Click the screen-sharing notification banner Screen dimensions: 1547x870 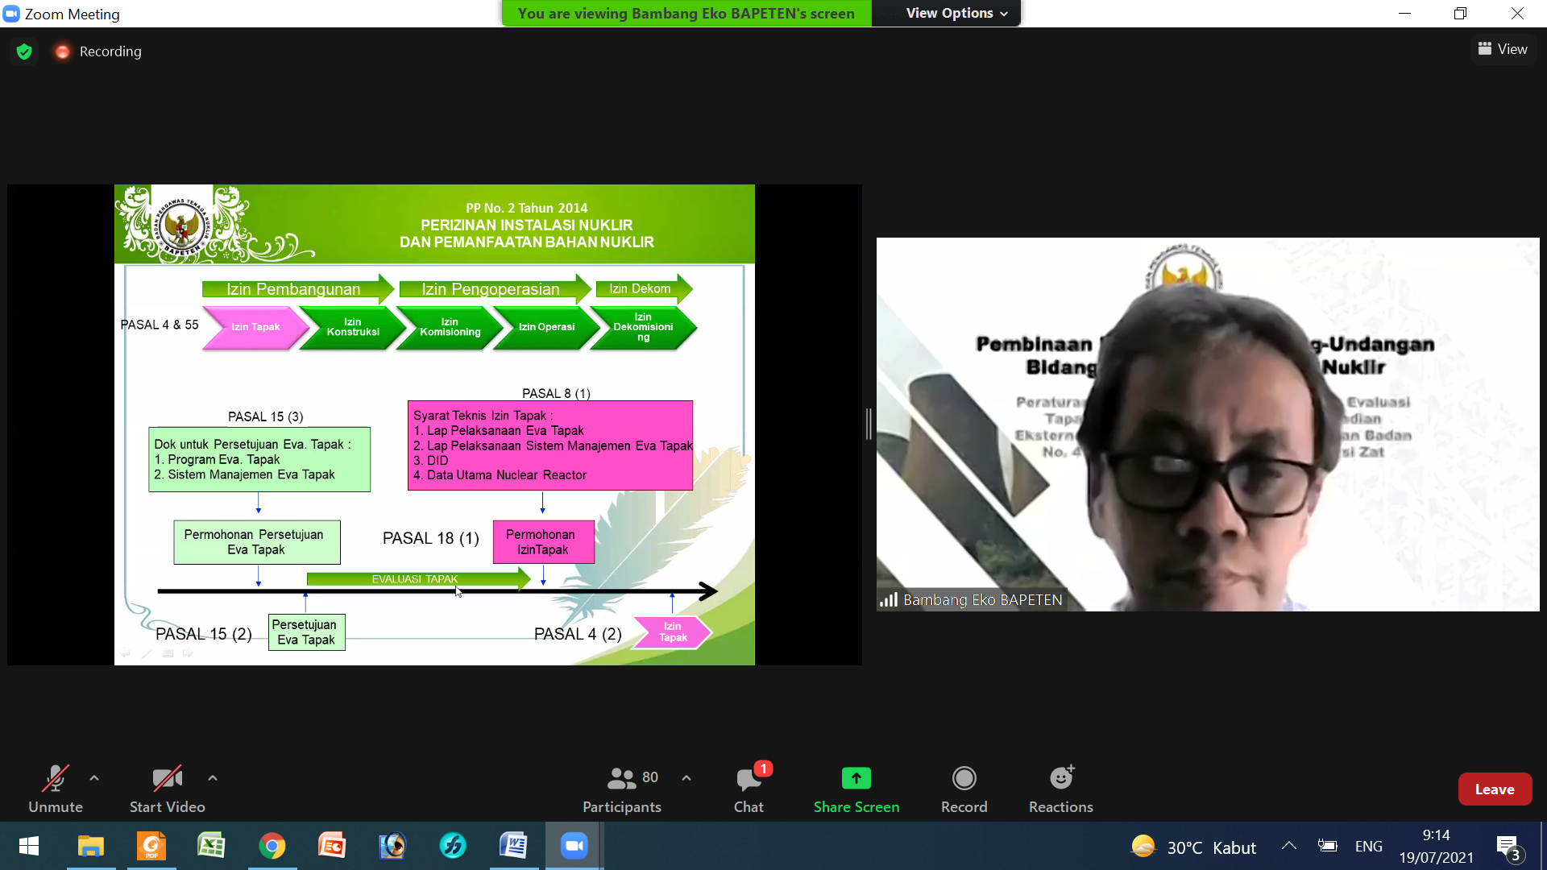(686, 13)
